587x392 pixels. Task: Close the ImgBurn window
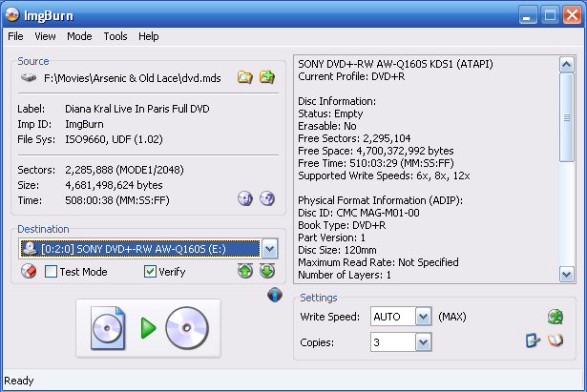572,15
